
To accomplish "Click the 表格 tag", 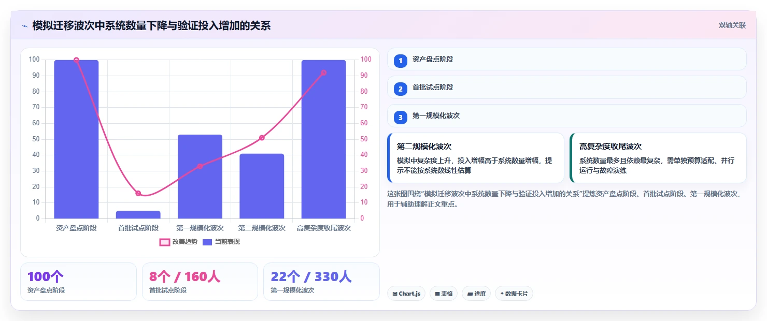I will tap(444, 294).
